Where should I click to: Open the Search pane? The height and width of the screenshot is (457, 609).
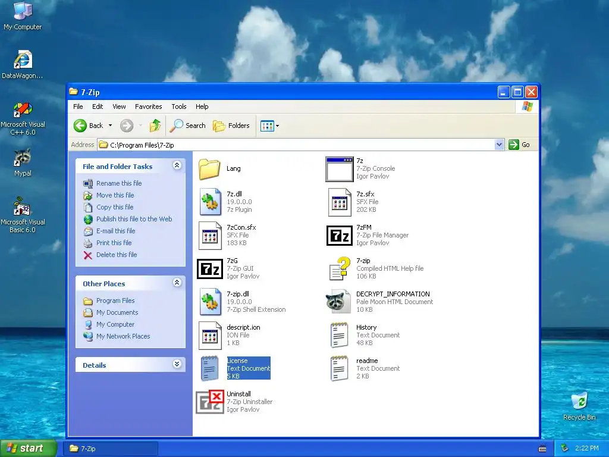[187, 126]
